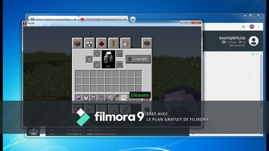Click the shield off-hand slot
Viewport: 269px width, 151px height.
pyautogui.click(x=90, y=60)
